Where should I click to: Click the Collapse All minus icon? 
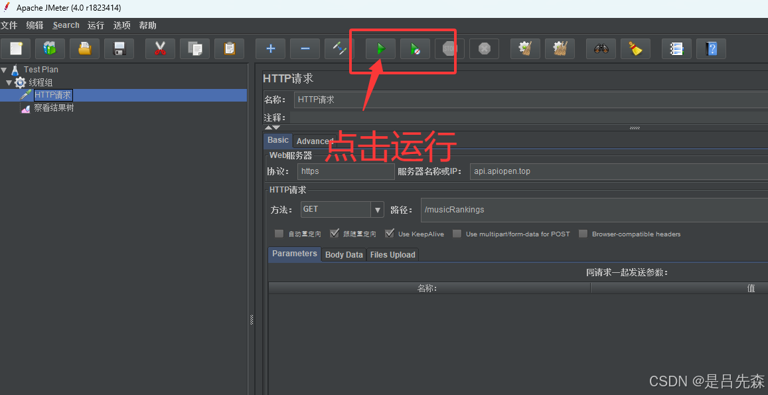coord(305,48)
